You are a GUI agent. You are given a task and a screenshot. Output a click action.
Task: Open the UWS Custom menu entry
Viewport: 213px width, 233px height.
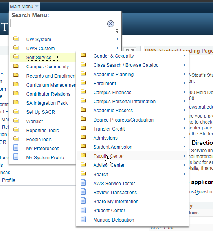pos(40,49)
